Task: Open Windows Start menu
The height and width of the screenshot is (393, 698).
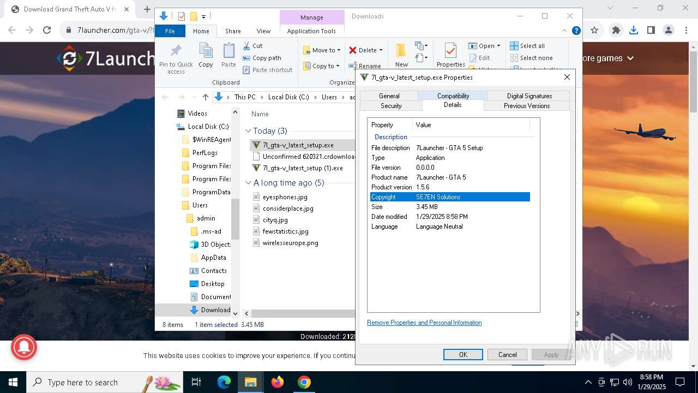Action: pyautogui.click(x=13, y=382)
